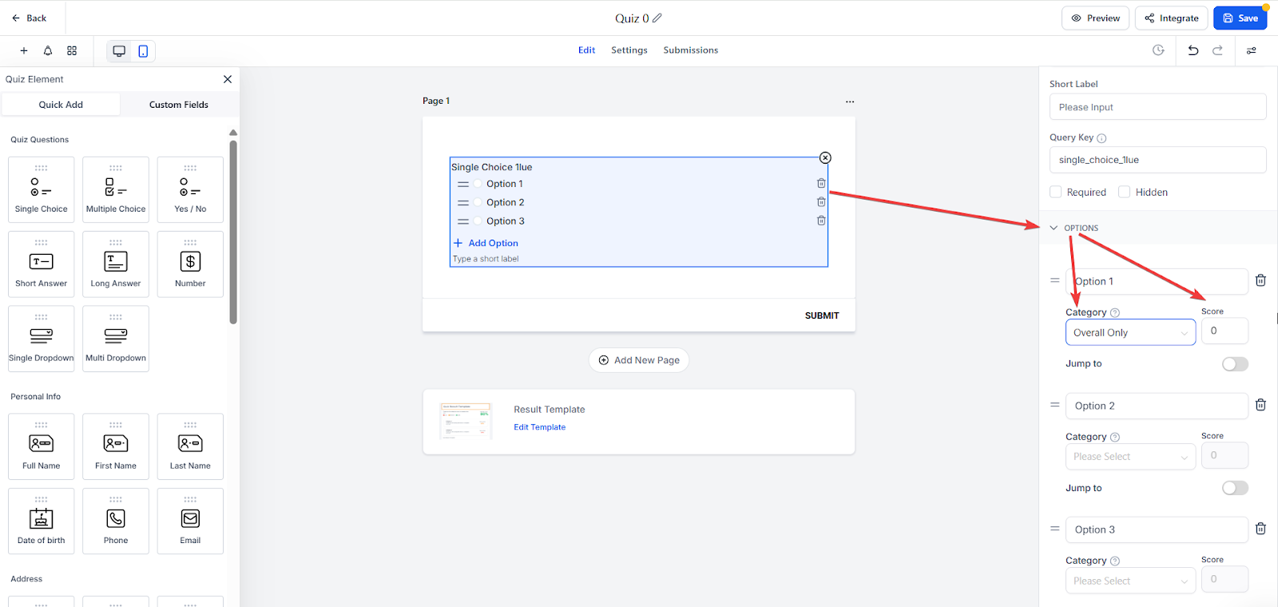Delete Option 1 in the canvas question

pos(821,184)
